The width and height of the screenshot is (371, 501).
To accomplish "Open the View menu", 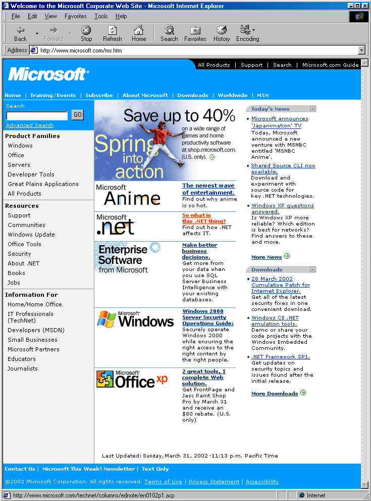I will 50,16.
